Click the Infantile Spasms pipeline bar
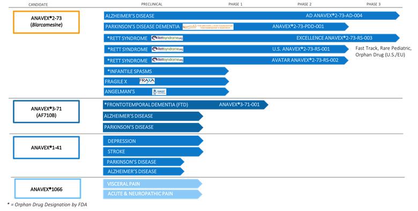The height and width of the screenshot is (211, 418). pyautogui.click(x=166, y=71)
